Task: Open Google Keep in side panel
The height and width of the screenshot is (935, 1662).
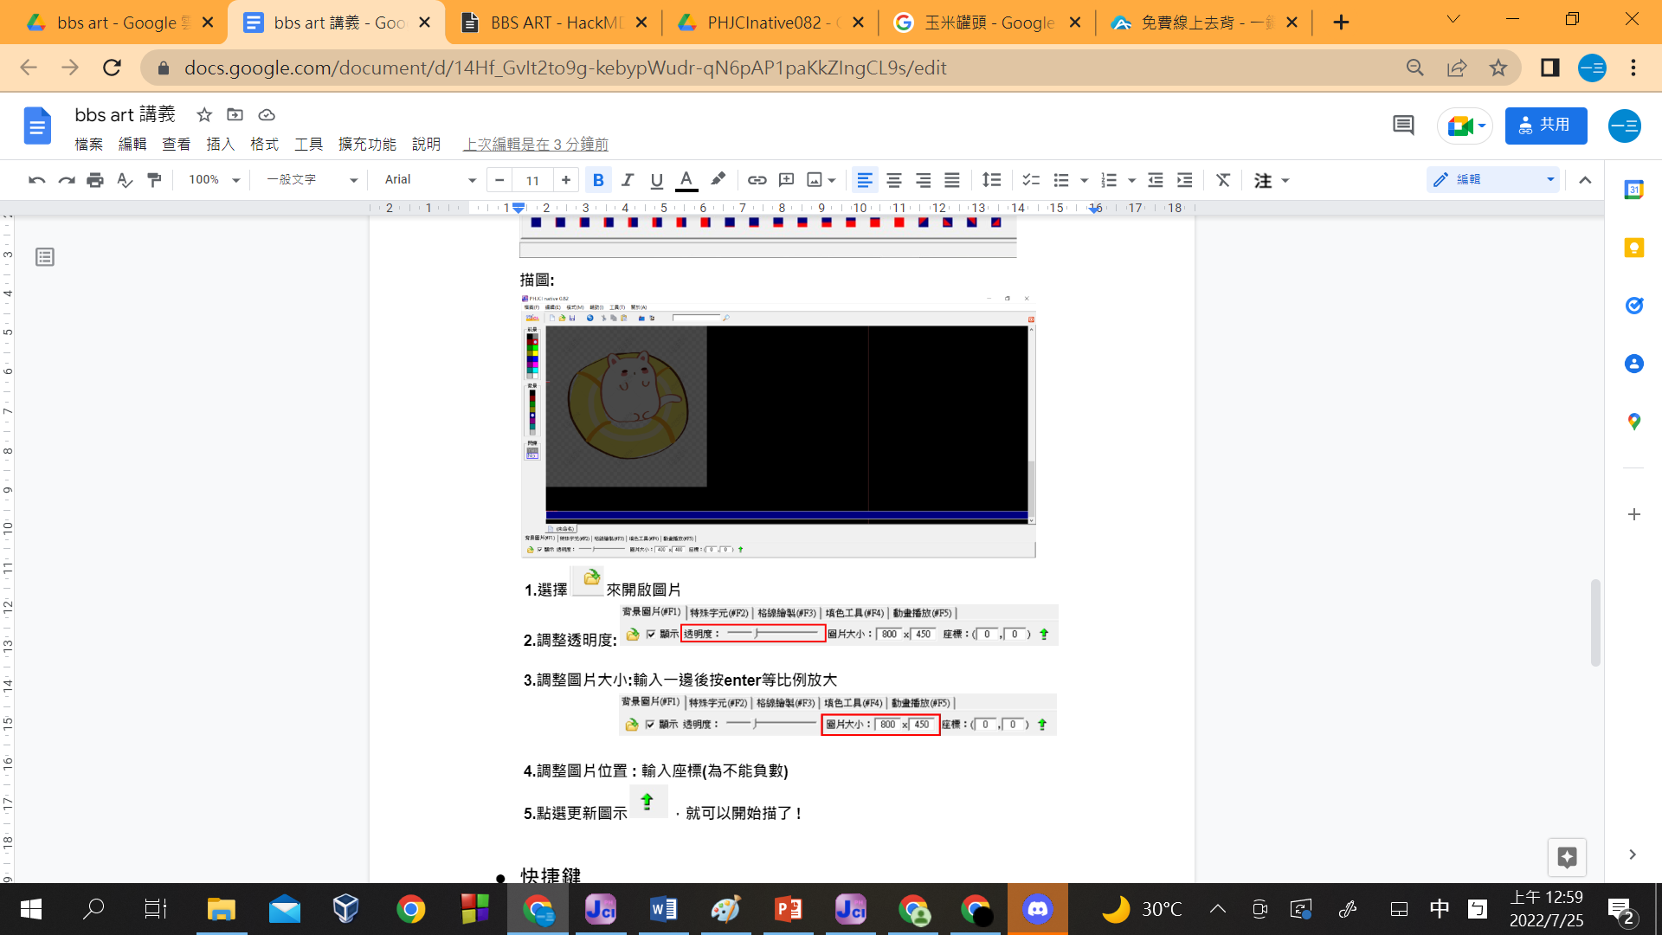Action: (x=1633, y=248)
